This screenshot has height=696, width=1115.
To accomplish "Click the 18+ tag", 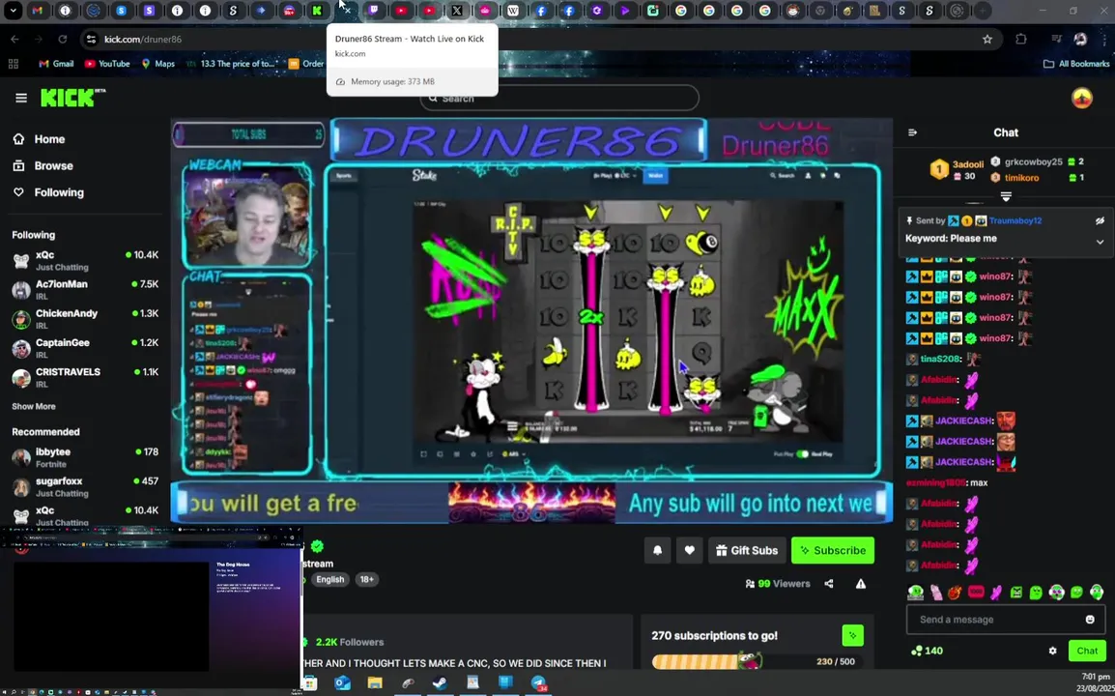I will pos(366,579).
